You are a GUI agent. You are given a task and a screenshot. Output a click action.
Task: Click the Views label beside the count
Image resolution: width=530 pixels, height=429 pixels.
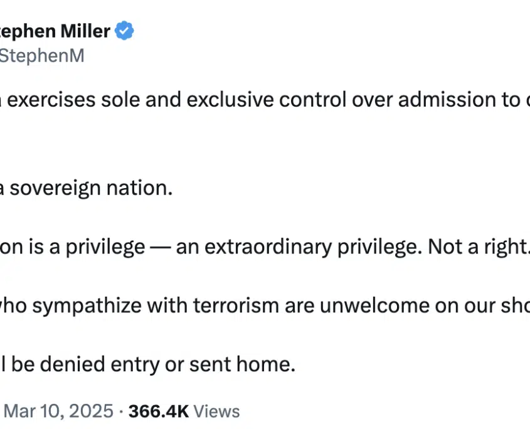click(216, 411)
